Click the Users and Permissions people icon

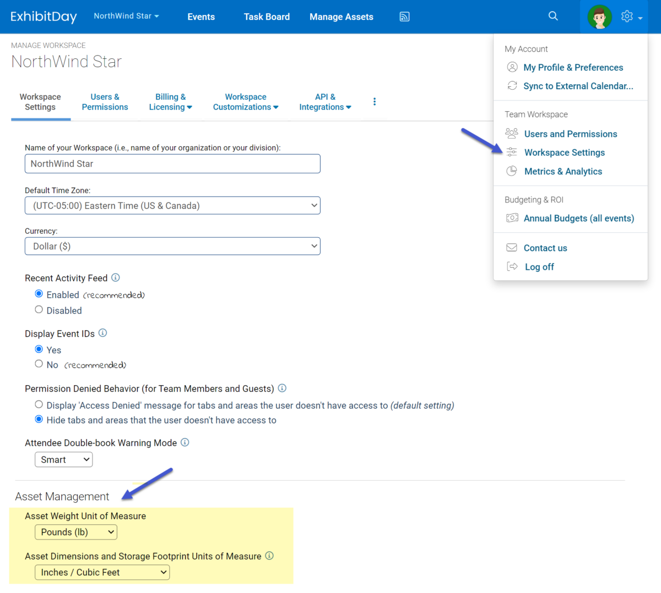click(x=512, y=134)
